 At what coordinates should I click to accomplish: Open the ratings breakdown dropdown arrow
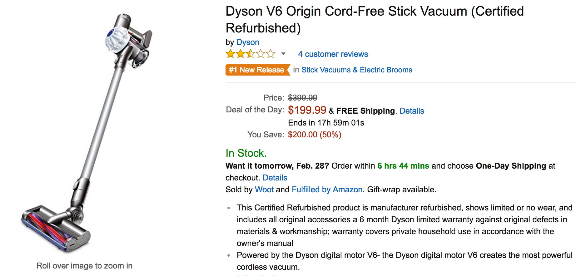[283, 54]
